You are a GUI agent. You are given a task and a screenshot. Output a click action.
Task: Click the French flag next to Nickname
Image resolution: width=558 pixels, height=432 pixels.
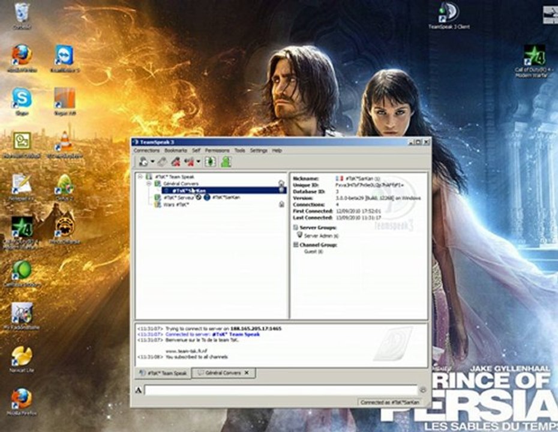(x=339, y=178)
